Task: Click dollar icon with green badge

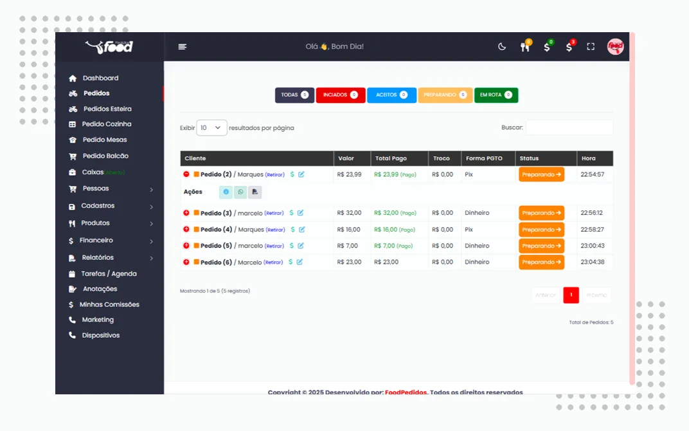Action: point(548,46)
